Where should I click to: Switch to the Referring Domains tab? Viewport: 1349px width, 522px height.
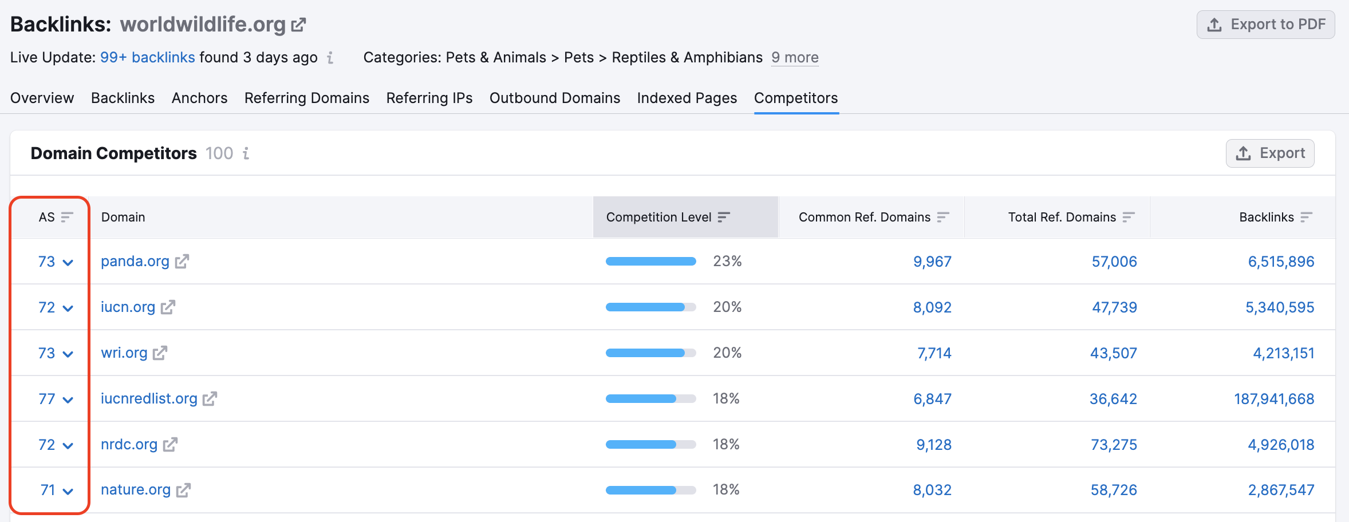point(306,98)
